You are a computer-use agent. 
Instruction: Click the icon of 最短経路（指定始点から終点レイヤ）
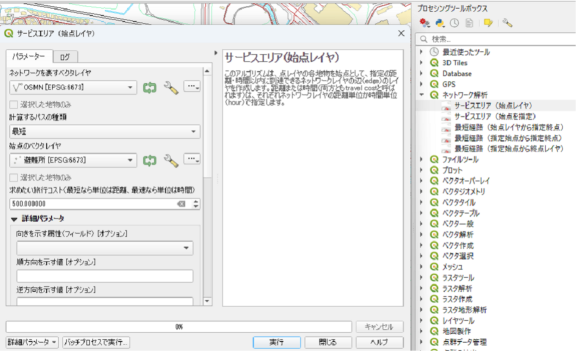[446, 149]
